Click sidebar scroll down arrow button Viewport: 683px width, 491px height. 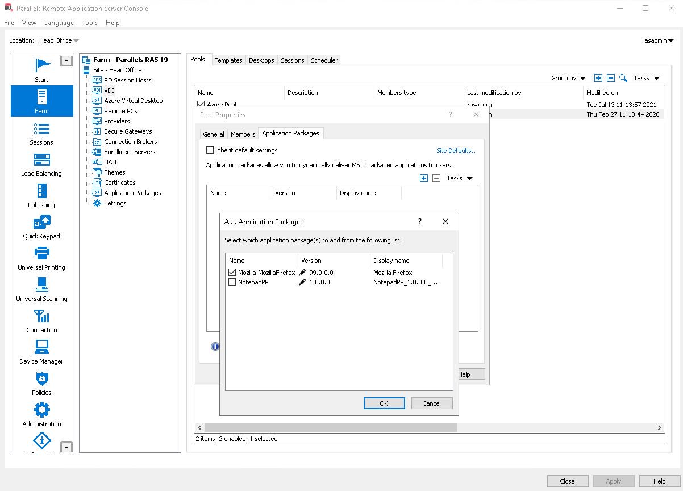click(x=66, y=448)
